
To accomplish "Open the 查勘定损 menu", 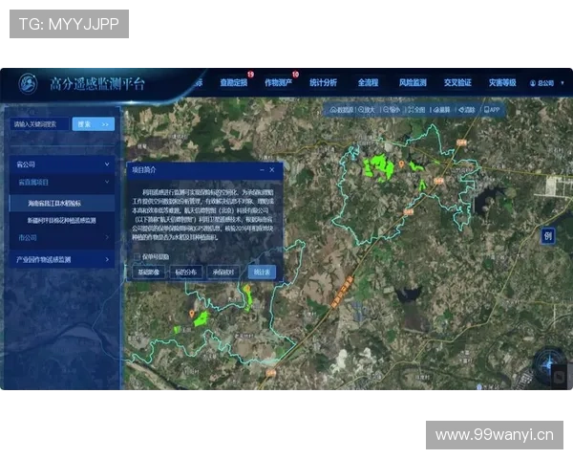I will tap(234, 83).
